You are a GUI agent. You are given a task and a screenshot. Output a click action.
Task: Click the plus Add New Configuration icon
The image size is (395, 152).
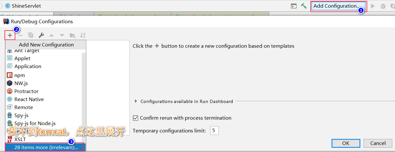(10, 35)
